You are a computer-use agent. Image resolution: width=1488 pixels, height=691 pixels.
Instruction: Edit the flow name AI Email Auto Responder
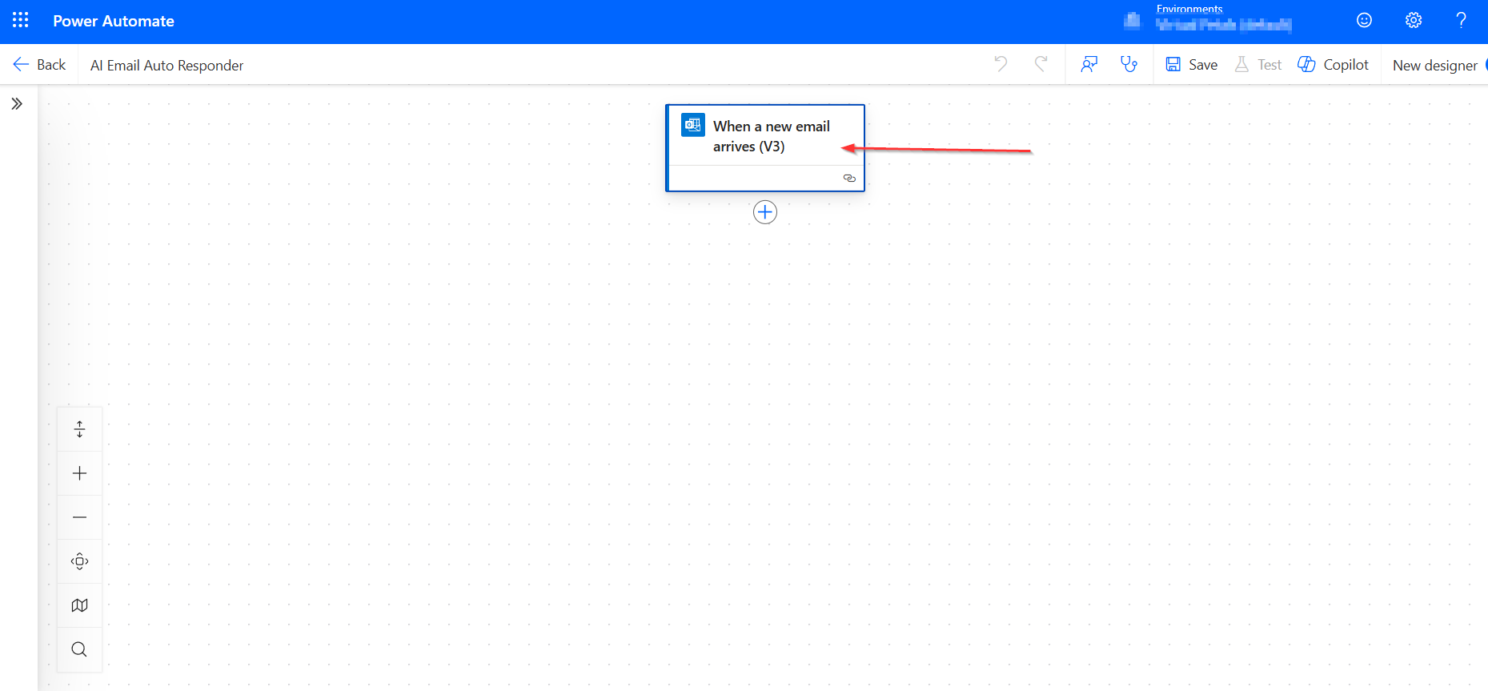(x=166, y=66)
